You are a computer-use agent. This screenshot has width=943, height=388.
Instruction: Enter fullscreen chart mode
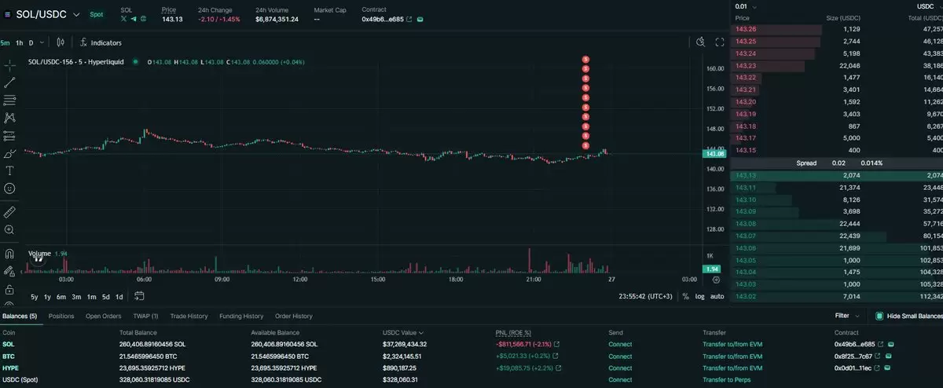(719, 42)
